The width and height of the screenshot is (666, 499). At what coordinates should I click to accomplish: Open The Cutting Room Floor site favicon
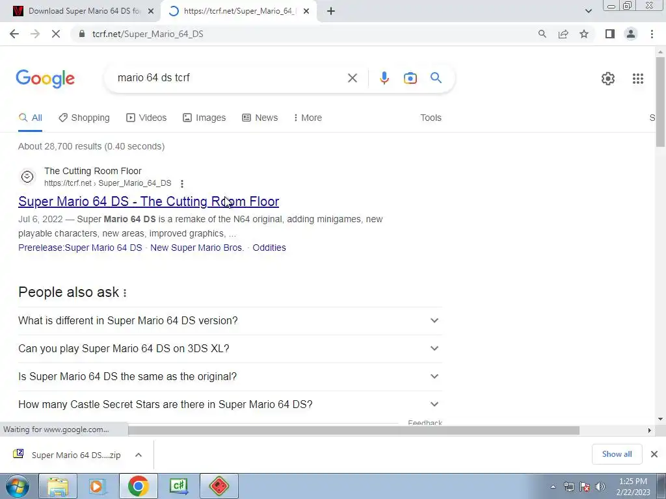27,177
